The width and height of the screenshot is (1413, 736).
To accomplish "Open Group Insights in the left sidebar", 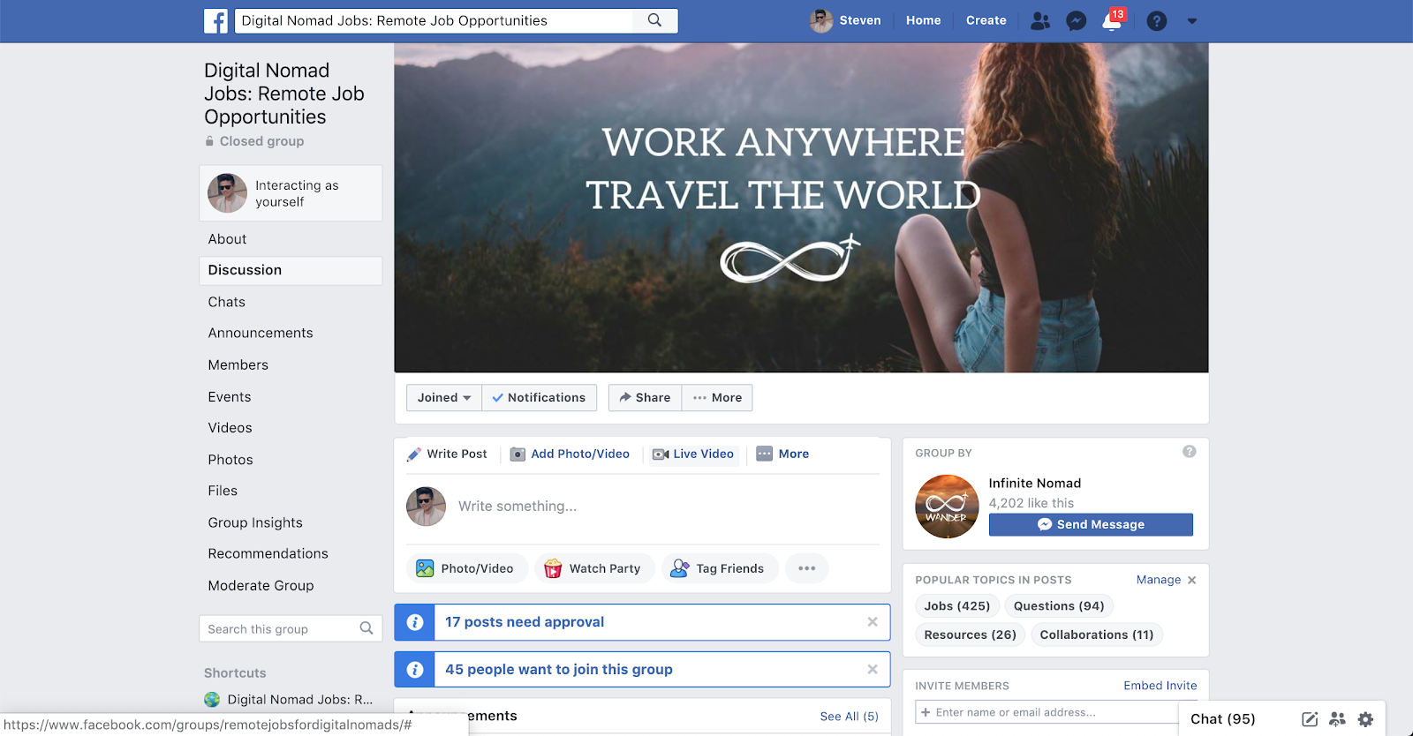I will click(x=255, y=522).
